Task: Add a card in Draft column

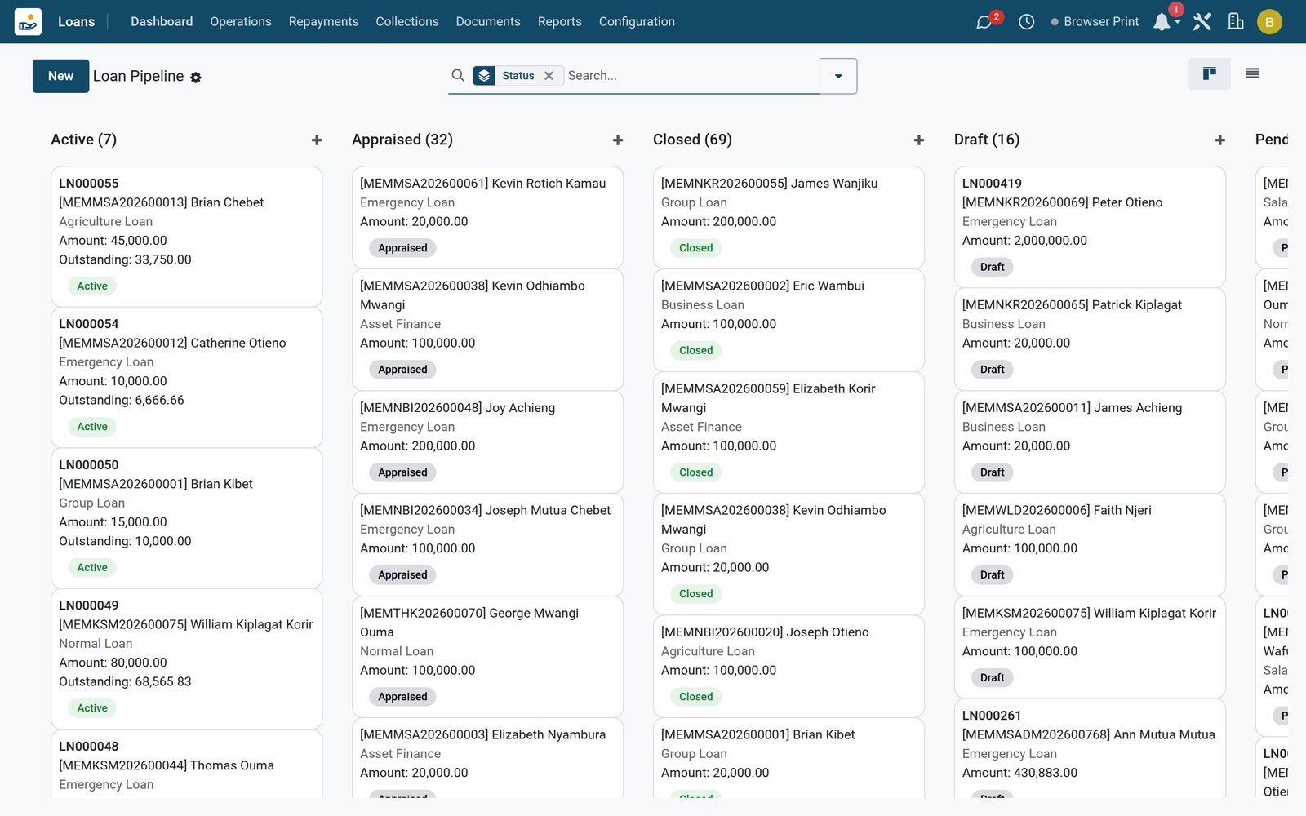Action: click(x=1220, y=140)
